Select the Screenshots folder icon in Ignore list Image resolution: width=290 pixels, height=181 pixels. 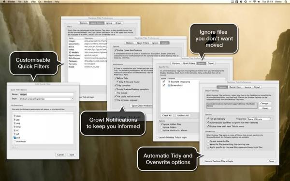pos(169,85)
